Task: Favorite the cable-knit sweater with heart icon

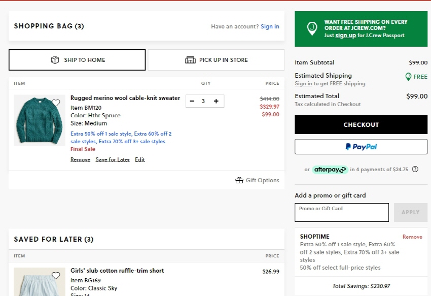Action: (x=56, y=103)
